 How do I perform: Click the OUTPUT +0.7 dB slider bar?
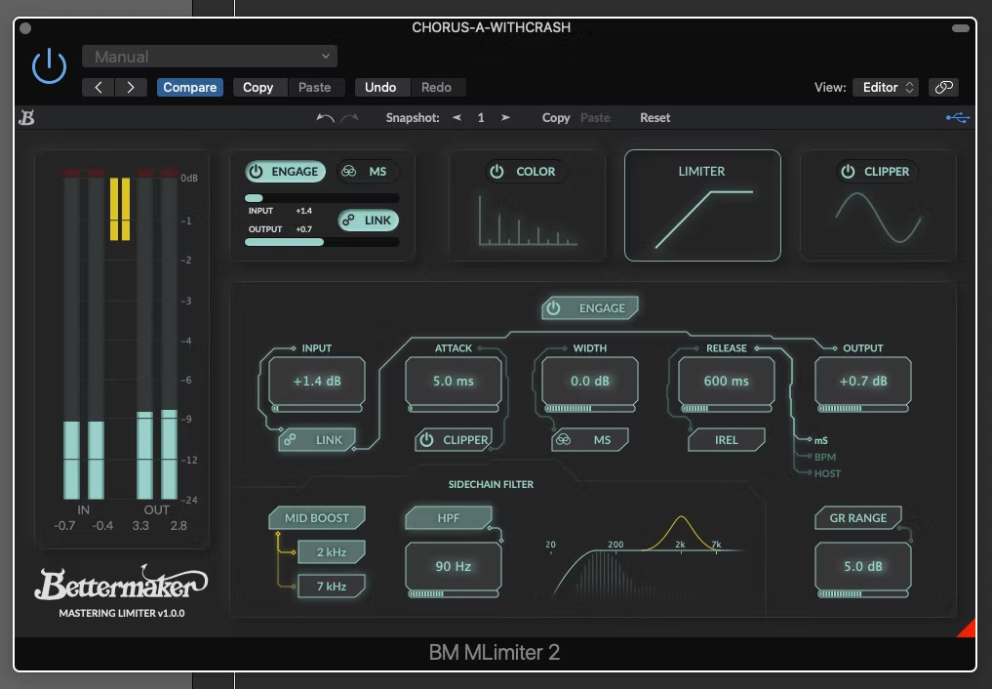863,409
